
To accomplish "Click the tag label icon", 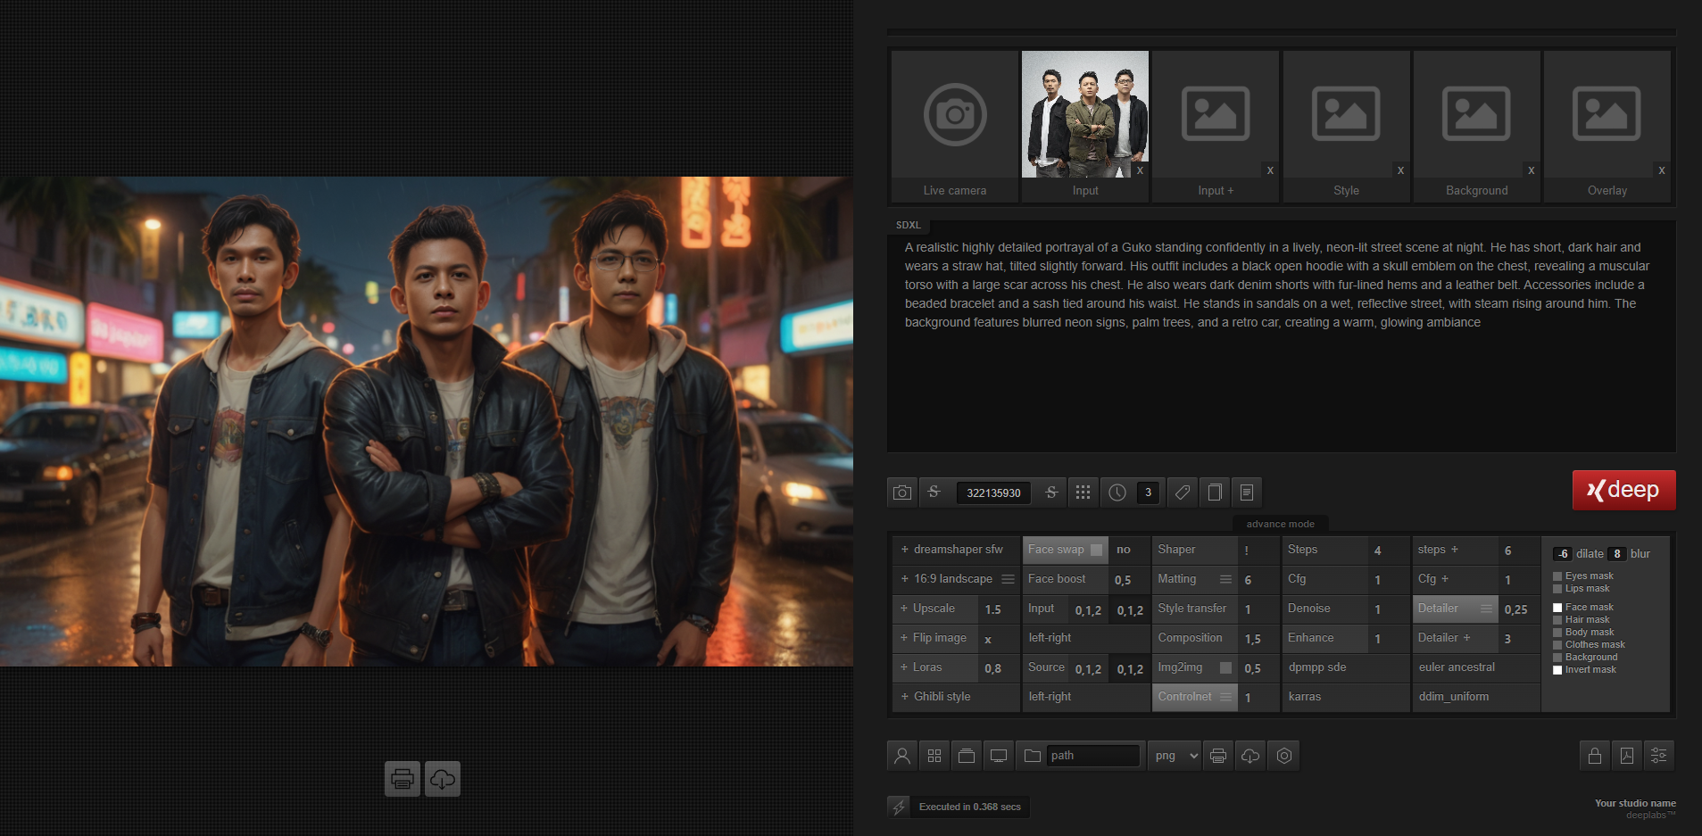I will tap(1183, 492).
